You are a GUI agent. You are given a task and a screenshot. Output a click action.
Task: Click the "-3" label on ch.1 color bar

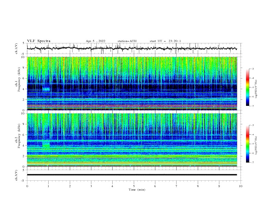(252, 69)
